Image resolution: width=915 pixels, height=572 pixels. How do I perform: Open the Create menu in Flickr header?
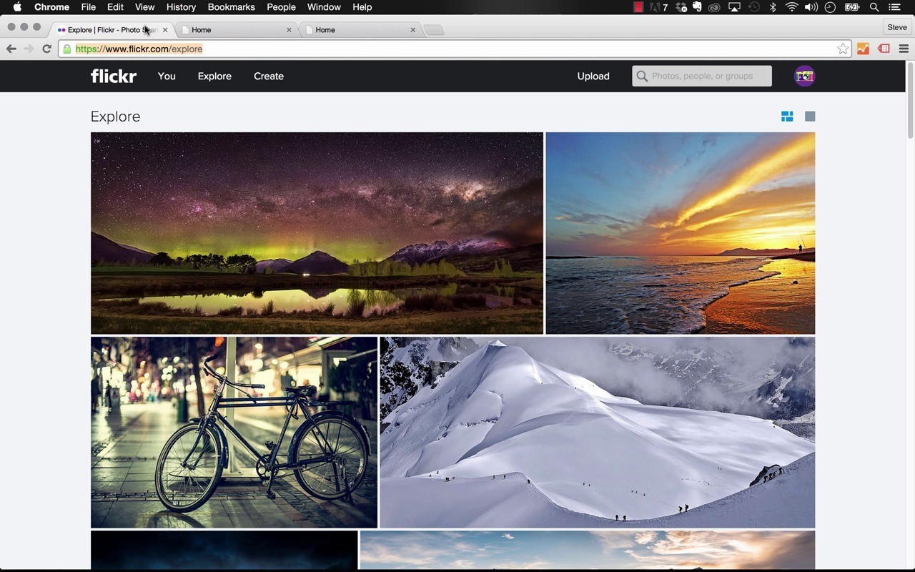point(269,76)
